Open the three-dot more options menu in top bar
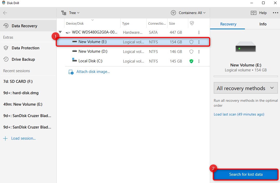Screen dimensions: 280x183 pyautogui.click(x=275, y=13)
